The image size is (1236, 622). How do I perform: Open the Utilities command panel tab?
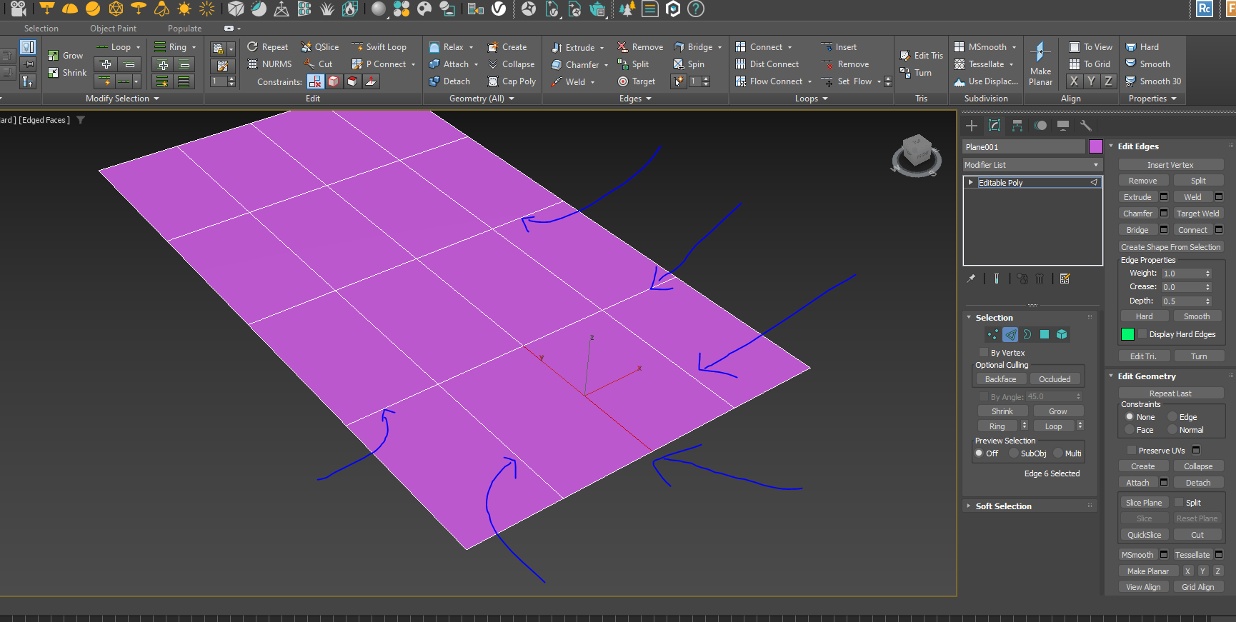pos(1086,126)
